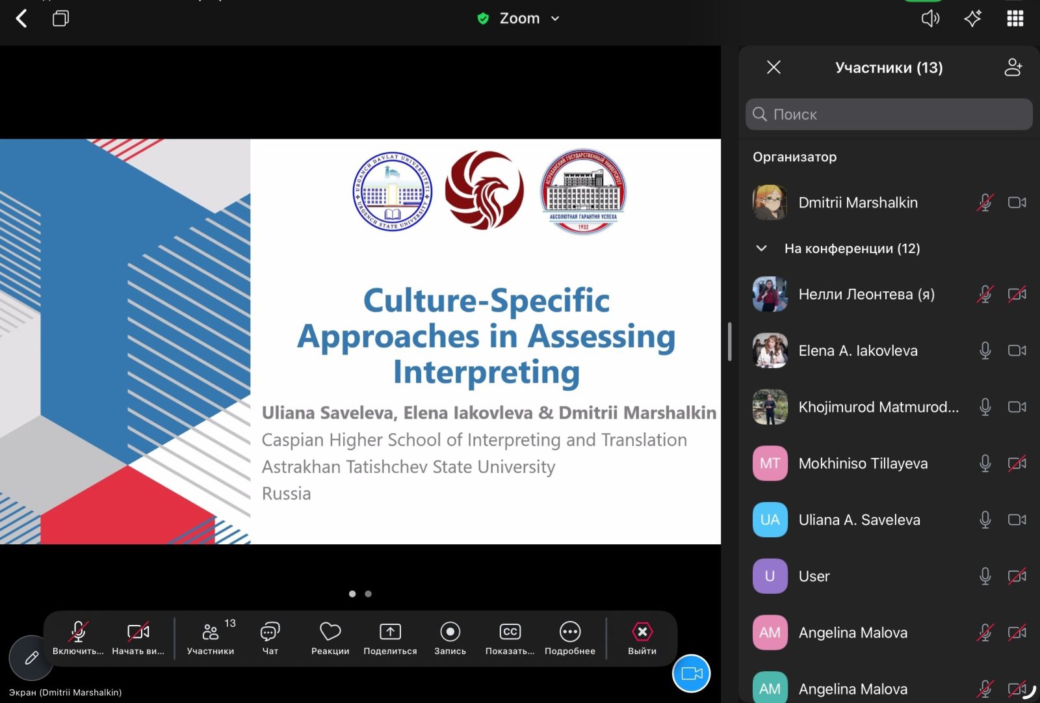The image size is (1040, 703).
Task: Open the AI Companion sparkle icon
Action: [972, 19]
